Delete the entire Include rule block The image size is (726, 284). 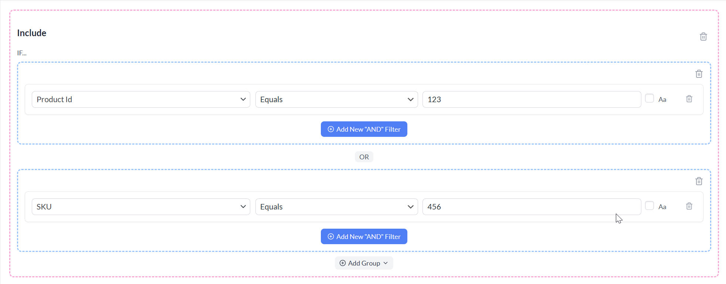[x=703, y=37]
